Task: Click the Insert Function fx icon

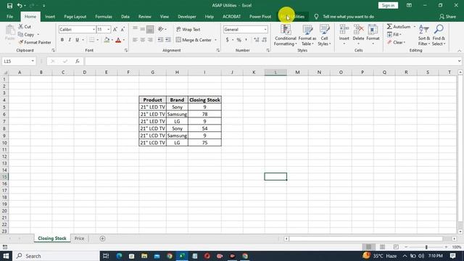Action: coord(78,61)
